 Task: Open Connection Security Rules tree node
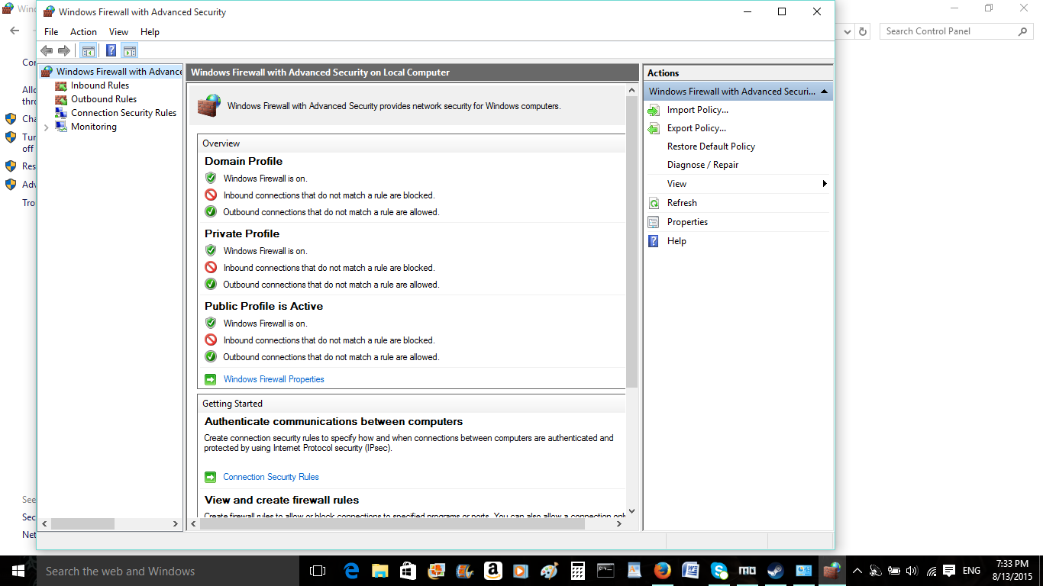coord(123,113)
